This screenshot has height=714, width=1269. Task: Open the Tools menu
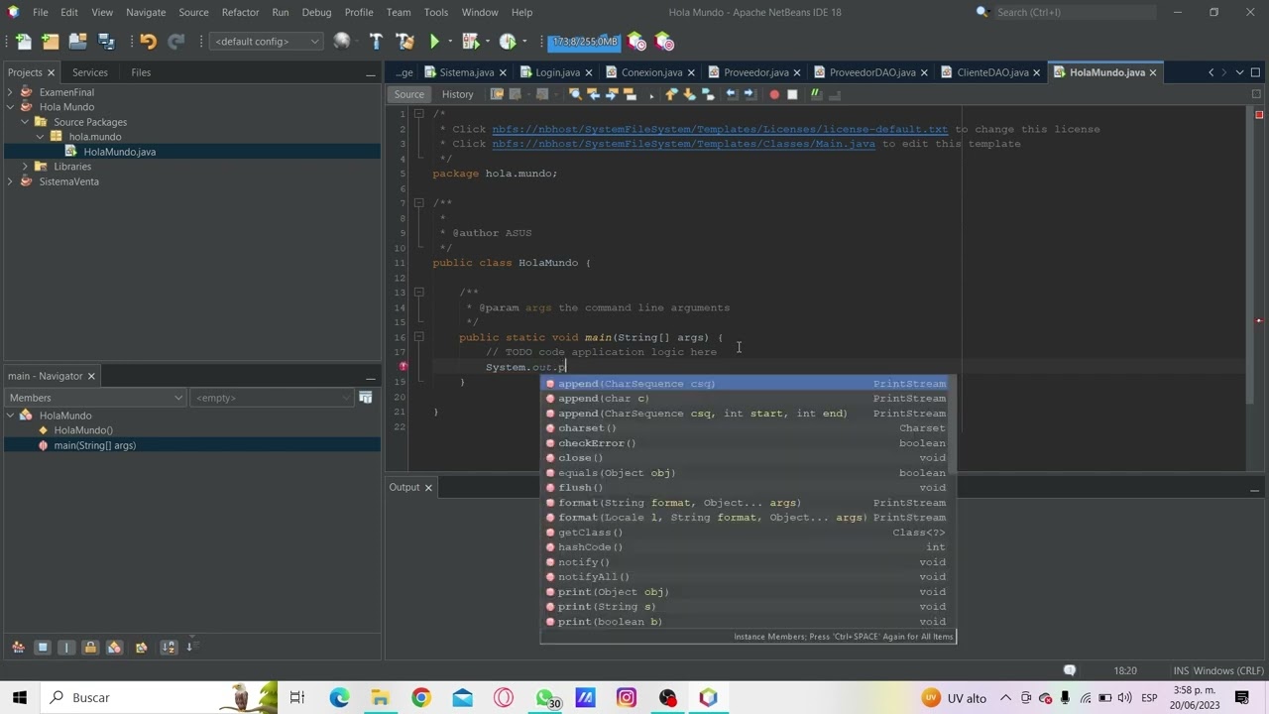[436, 12]
